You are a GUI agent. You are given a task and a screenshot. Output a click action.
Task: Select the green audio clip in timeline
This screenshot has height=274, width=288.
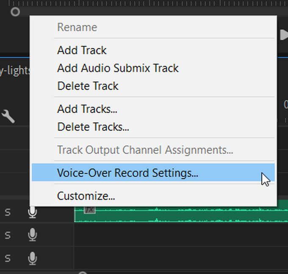[x=181, y=214]
